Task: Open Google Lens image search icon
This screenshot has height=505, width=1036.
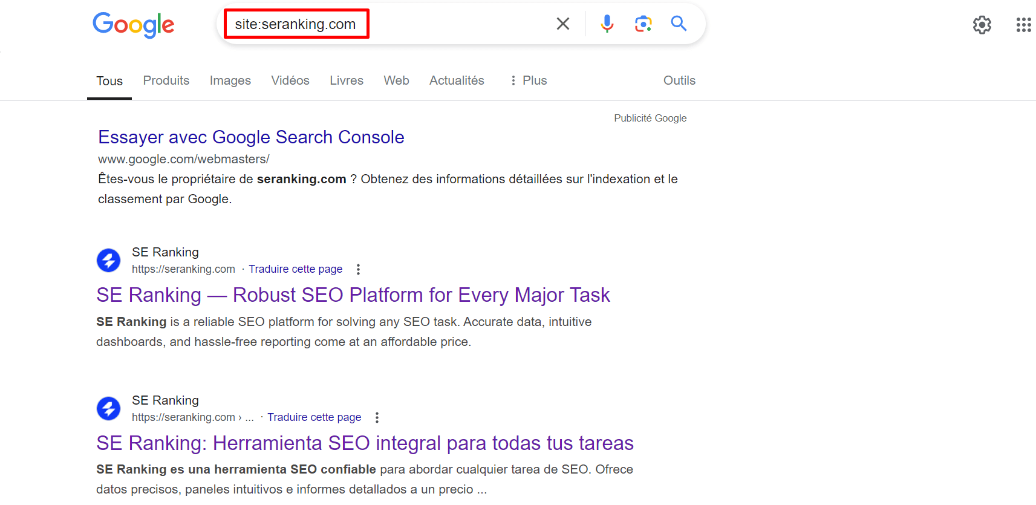Action: coord(643,24)
